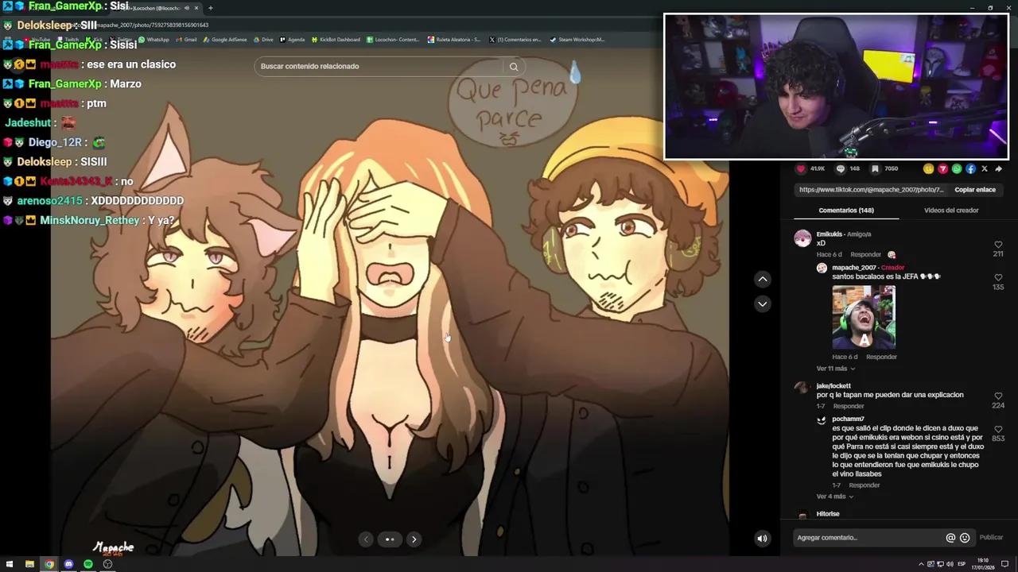Open more share options arrow

(999, 168)
